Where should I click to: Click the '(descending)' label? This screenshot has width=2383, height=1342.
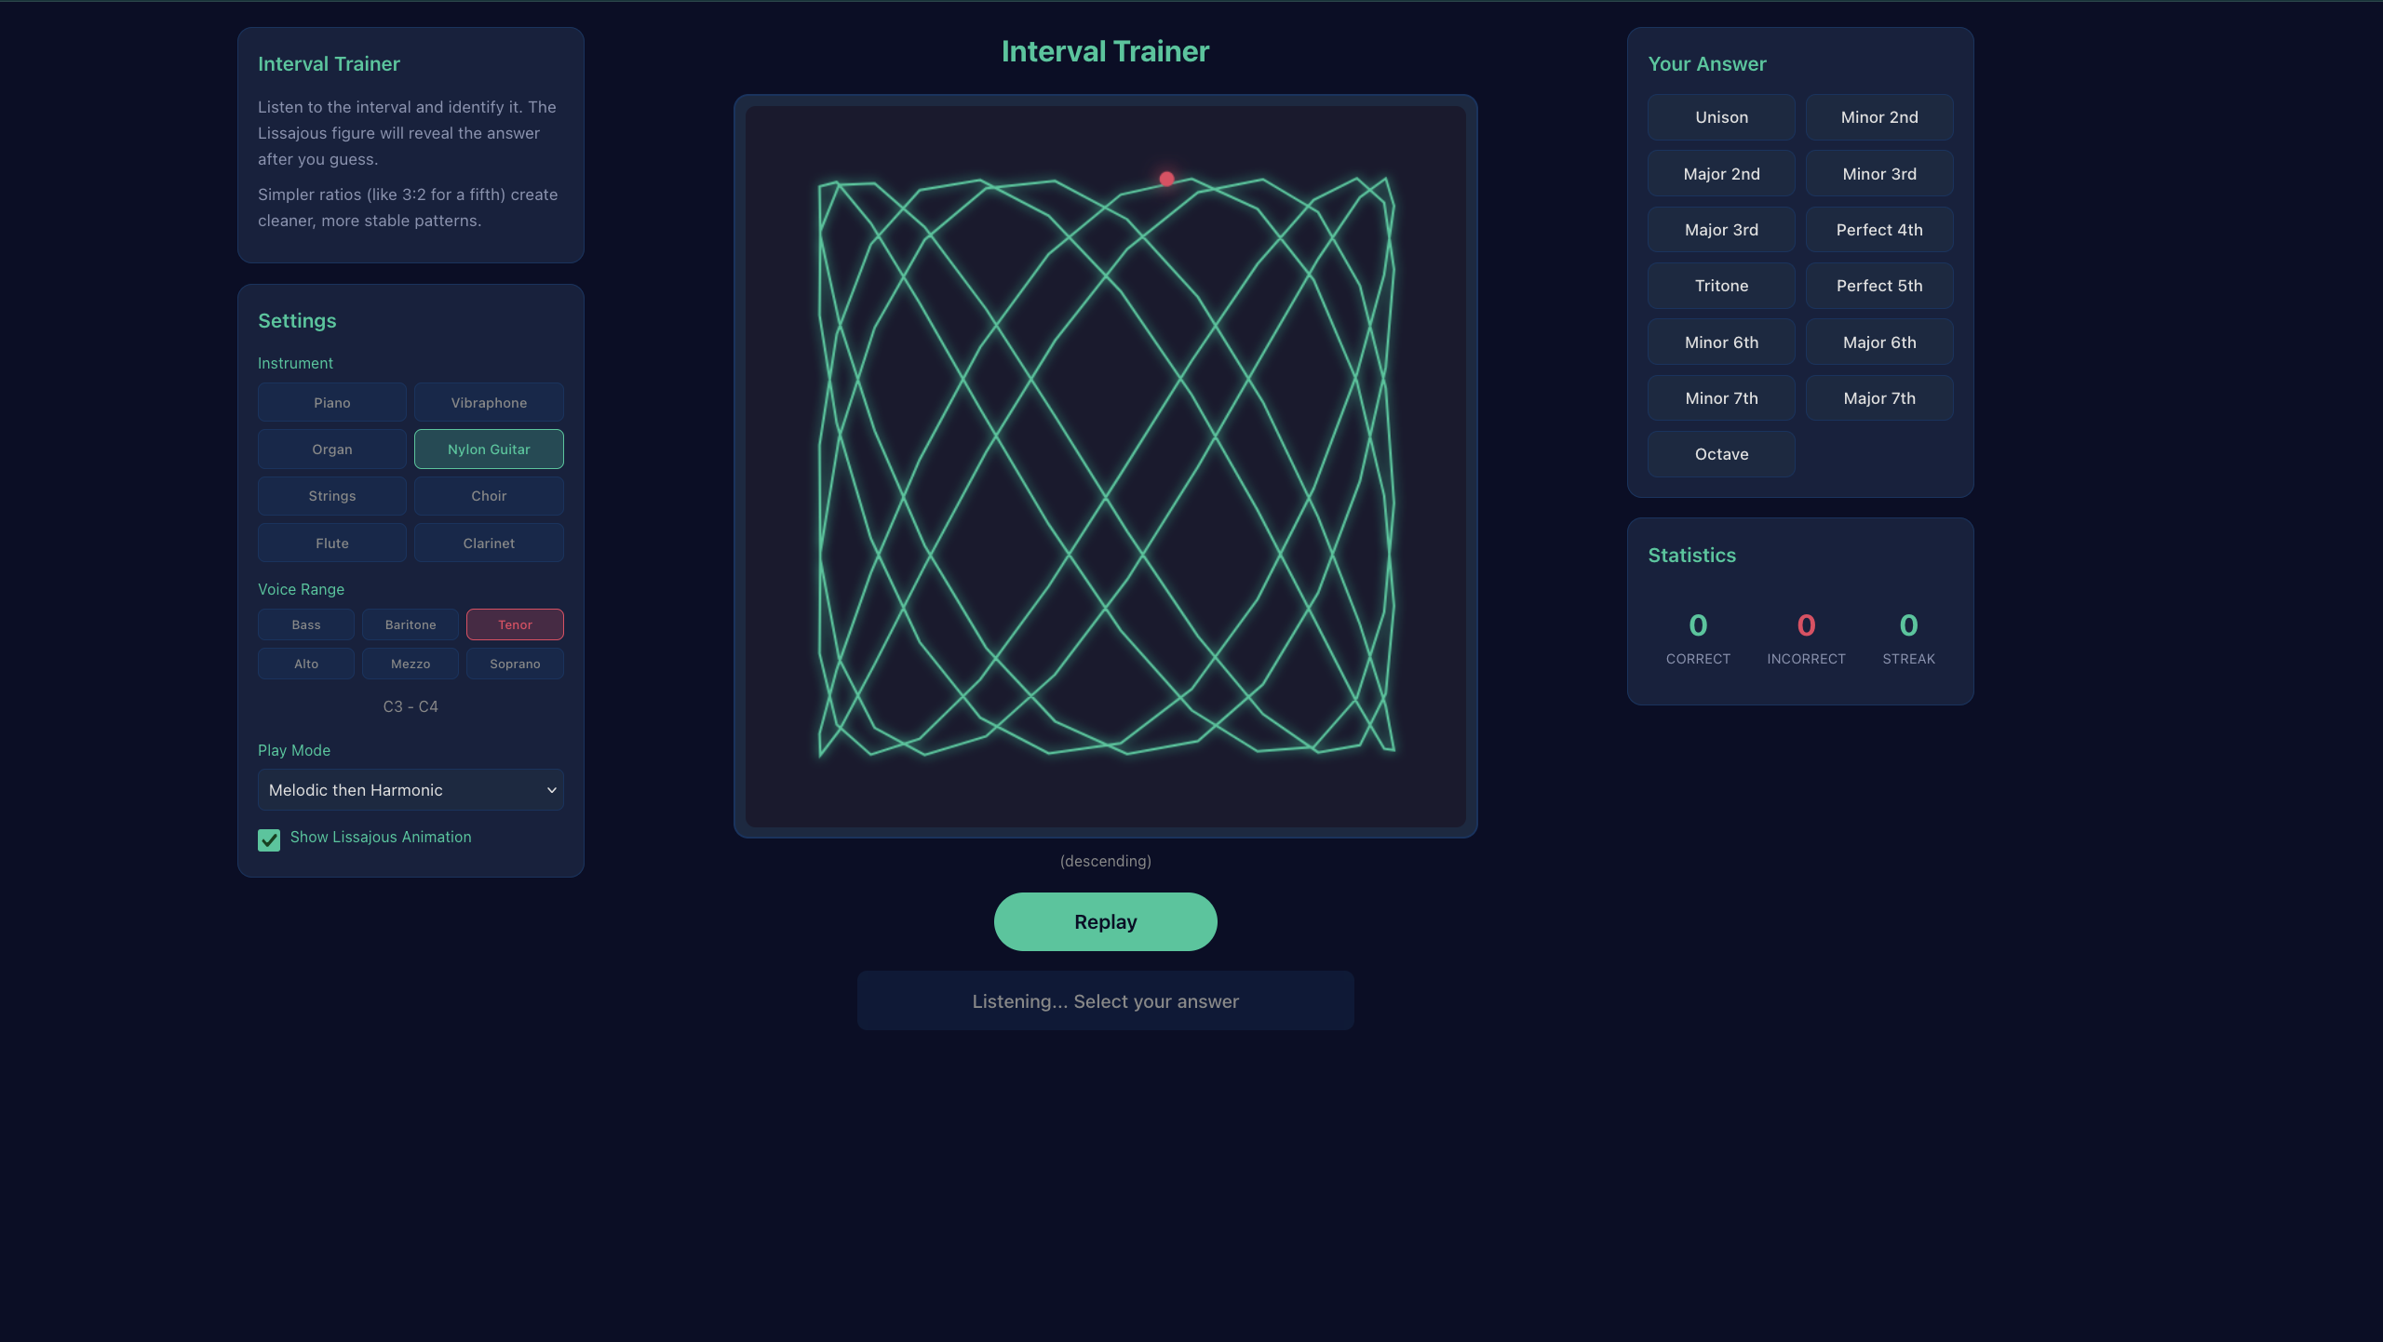(1106, 861)
